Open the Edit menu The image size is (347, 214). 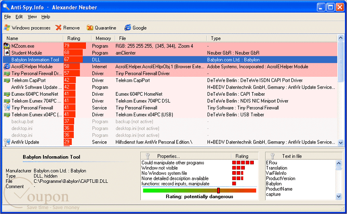click(19, 17)
